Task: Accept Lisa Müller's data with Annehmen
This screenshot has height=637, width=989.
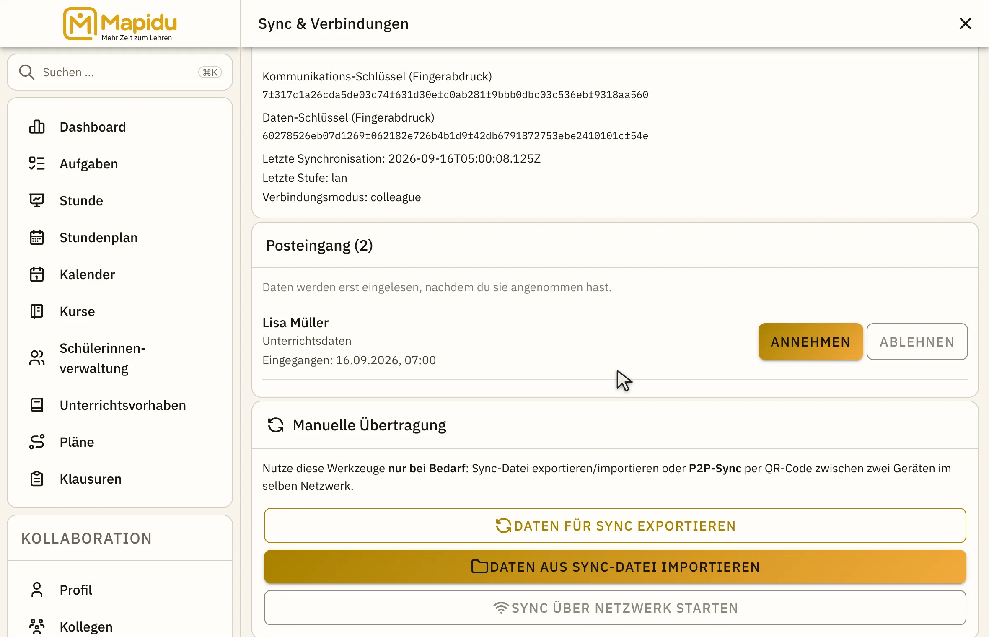Action: coord(810,342)
